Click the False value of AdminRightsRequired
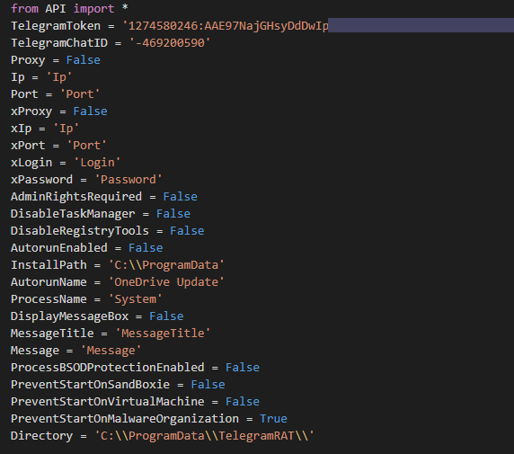The image size is (514, 454). 180,197
